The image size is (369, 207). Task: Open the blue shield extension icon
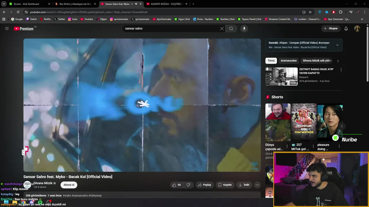tap(320, 12)
